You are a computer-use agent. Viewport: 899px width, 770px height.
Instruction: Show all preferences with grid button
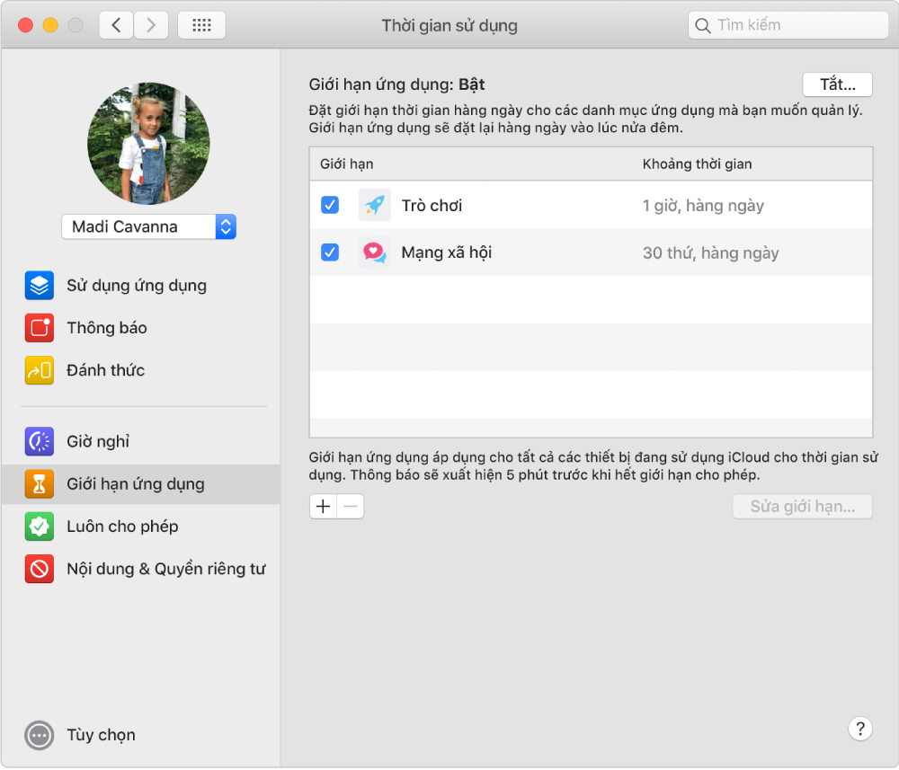201,25
